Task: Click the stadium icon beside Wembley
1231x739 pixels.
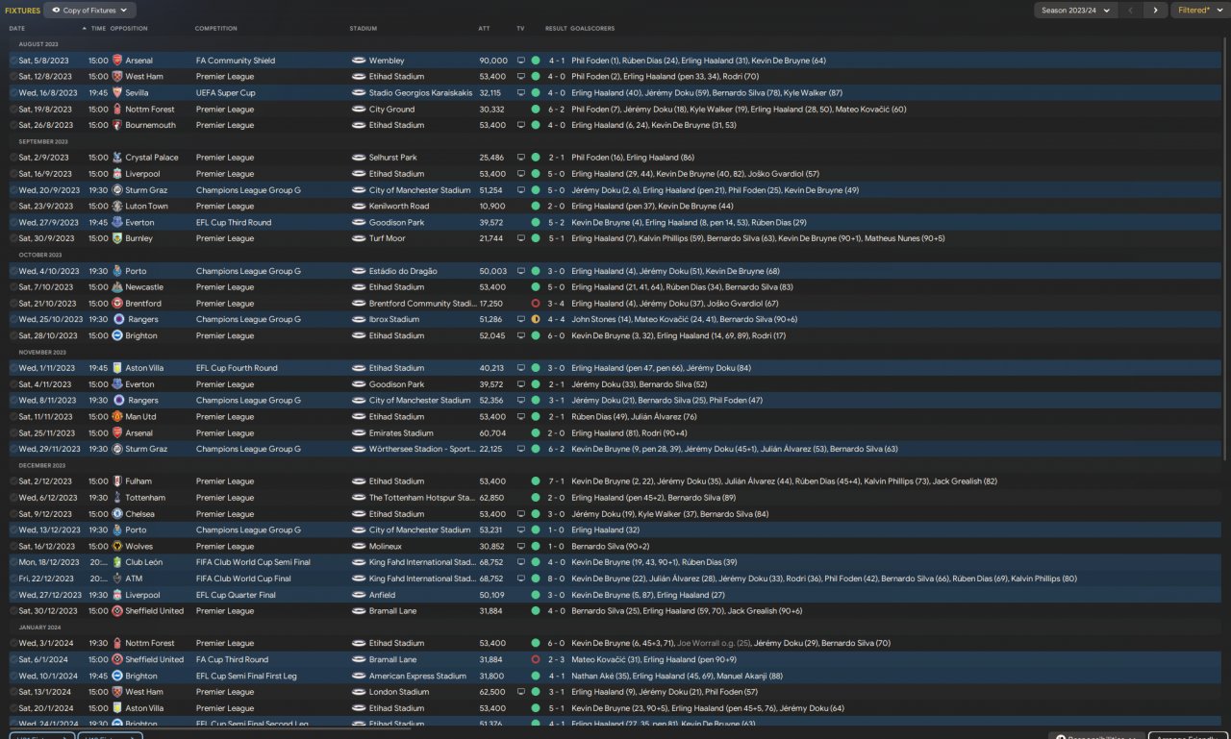Action: [x=359, y=61]
